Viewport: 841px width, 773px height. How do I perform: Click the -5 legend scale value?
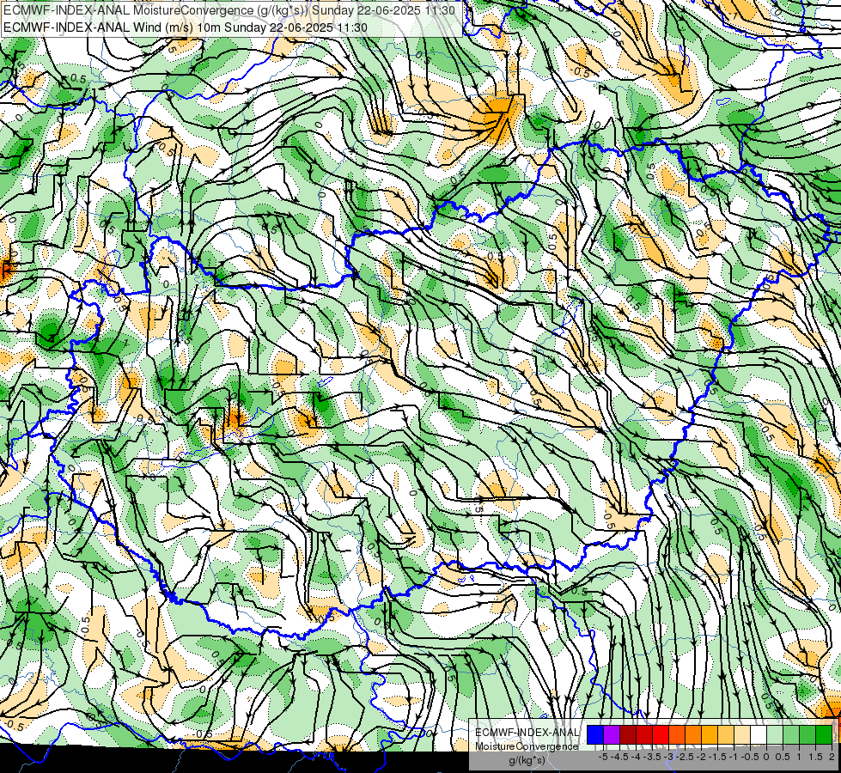603,757
